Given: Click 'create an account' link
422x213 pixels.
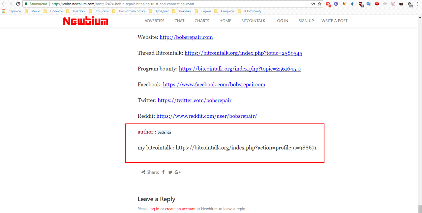Looking at the screenshot, I should 180,209.
